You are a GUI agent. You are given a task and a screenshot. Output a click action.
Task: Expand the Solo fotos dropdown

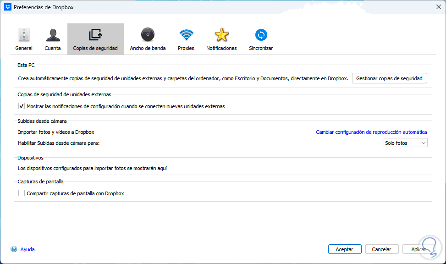tap(405, 143)
